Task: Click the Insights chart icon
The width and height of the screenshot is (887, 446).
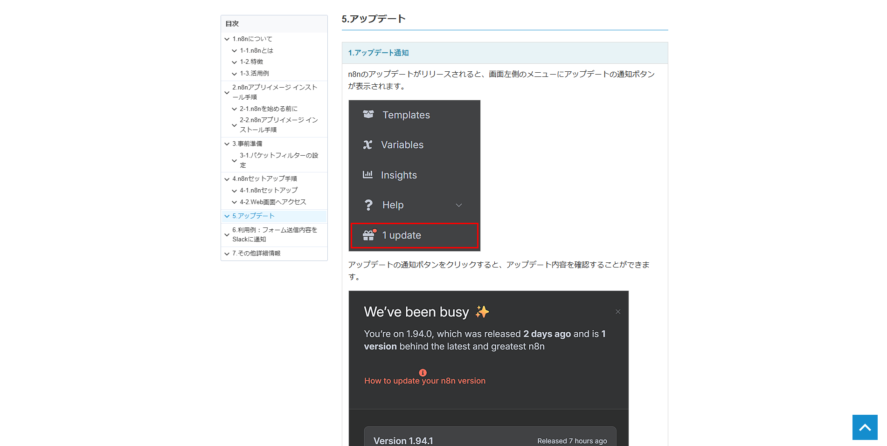Action: (368, 175)
